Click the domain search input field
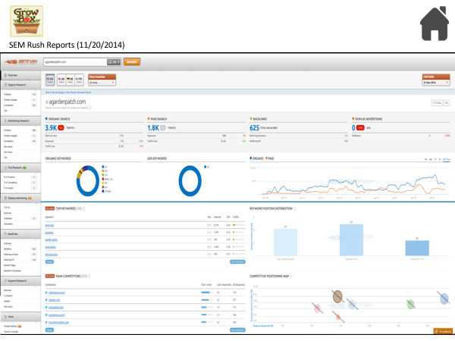The image size is (455, 341). [75, 62]
